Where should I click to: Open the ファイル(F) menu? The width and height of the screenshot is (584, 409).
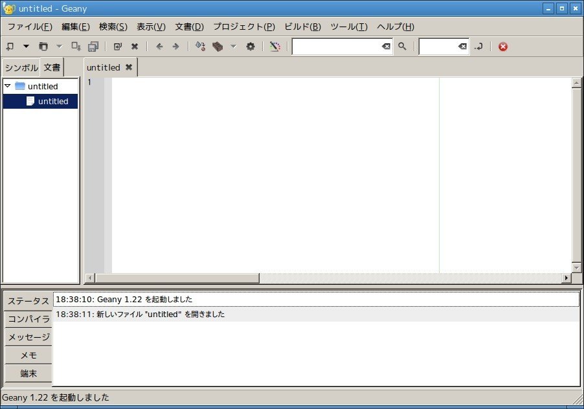[x=30, y=27]
